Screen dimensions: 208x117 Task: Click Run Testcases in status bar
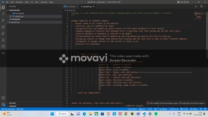tap(8, 109)
